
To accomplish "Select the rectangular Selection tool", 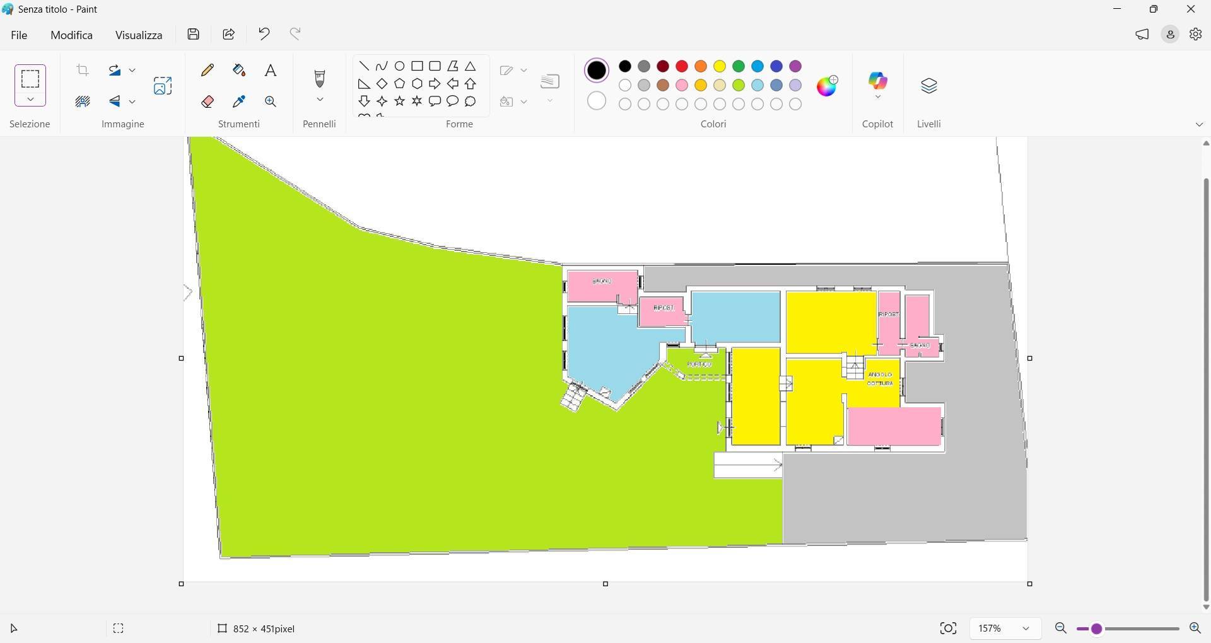I will tap(30, 79).
